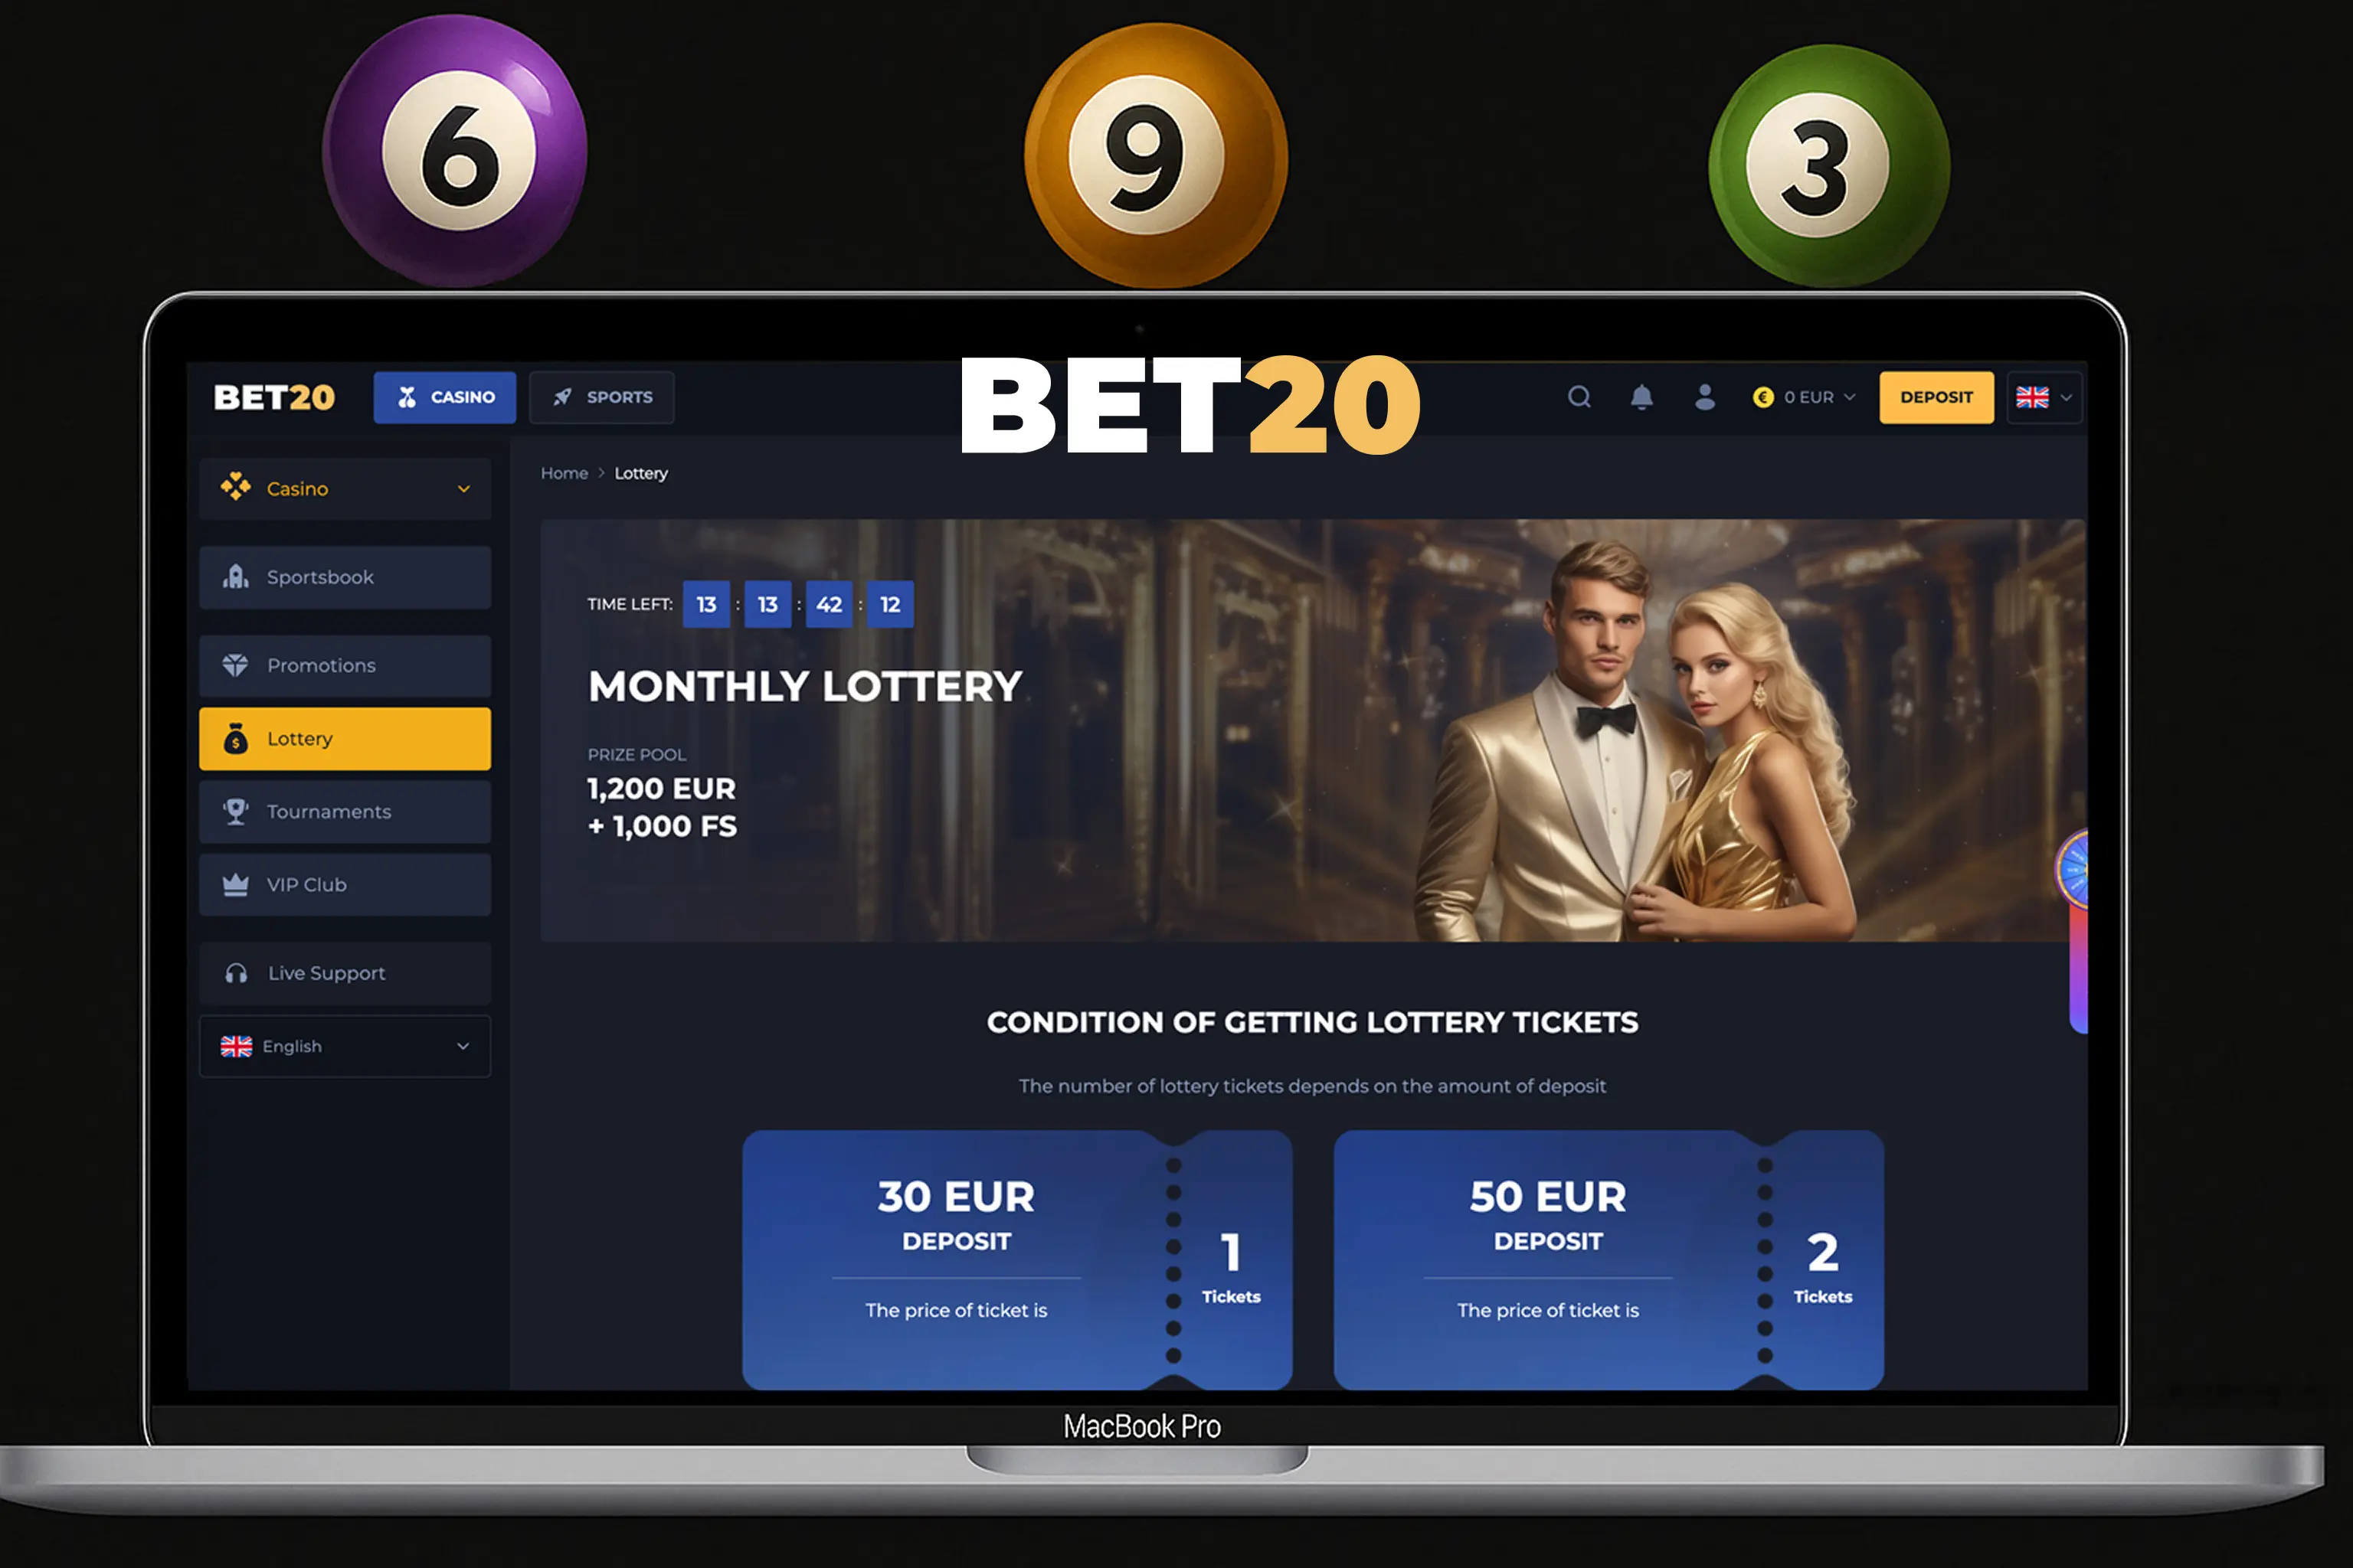The image size is (2353, 1568).
Task: Switch to the SPORTS tab
Action: 601,397
